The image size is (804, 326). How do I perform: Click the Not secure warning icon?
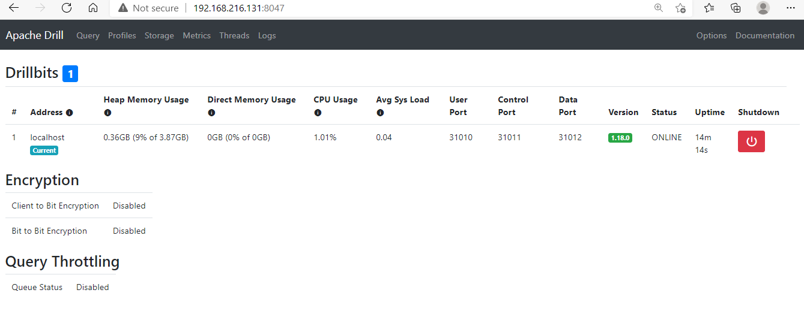(x=123, y=8)
